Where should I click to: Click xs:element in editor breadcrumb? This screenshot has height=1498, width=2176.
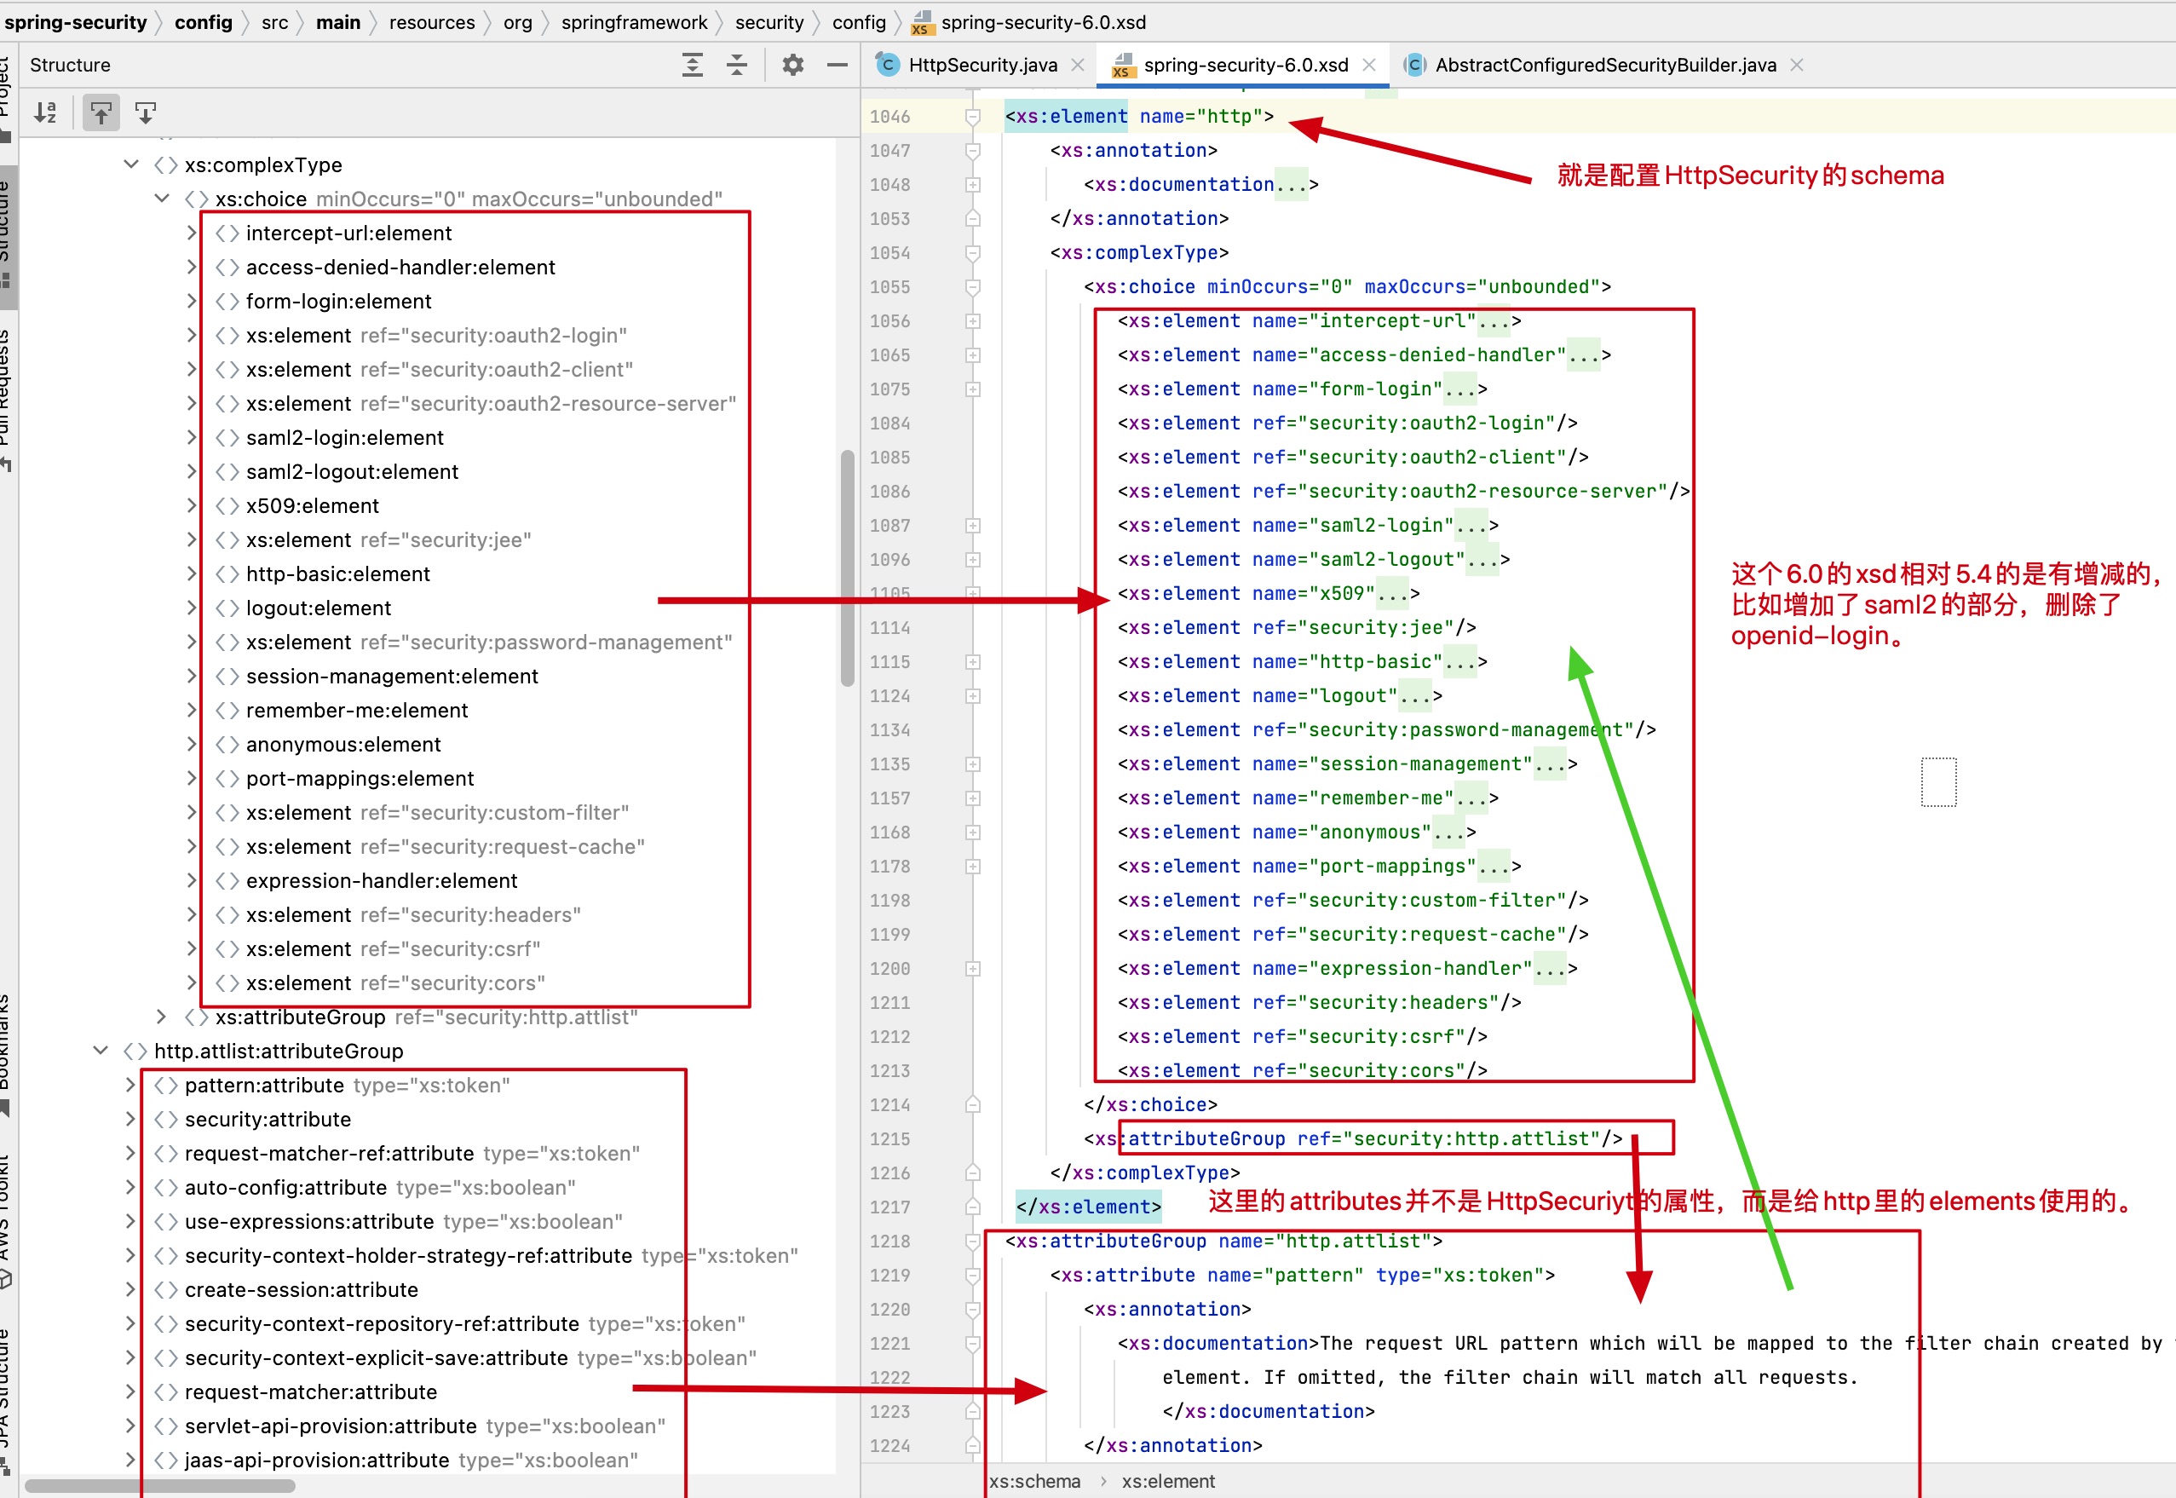(1167, 1482)
